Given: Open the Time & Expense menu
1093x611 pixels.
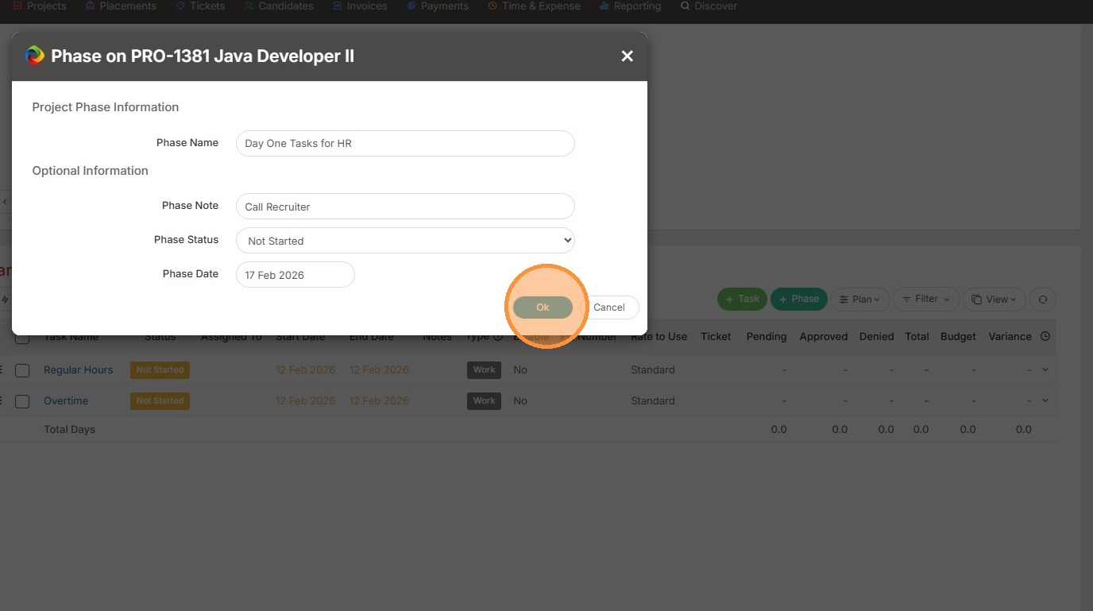Looking at the screenshot, I should [534, 6].
